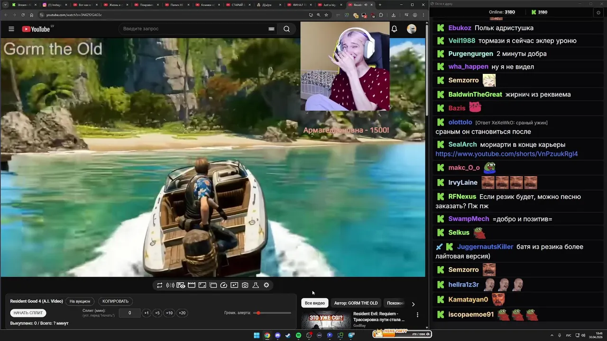607x341 pixels.
Task: Open Steam from the taskbar
Action: [x=288, y=335]
